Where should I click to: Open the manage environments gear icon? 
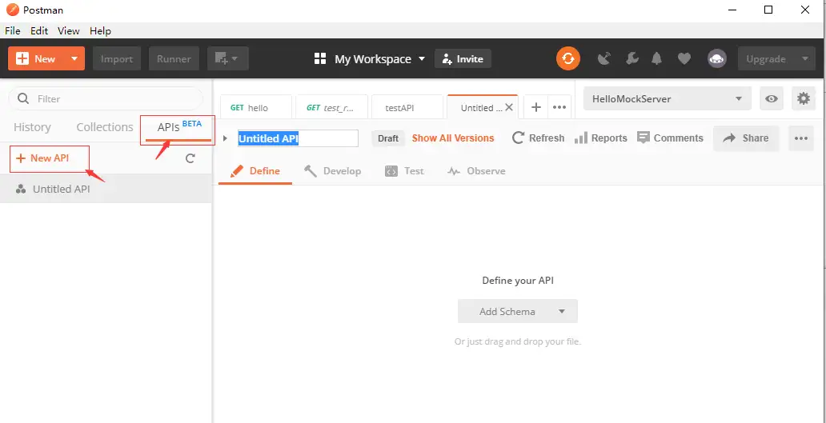click(803, 99)
